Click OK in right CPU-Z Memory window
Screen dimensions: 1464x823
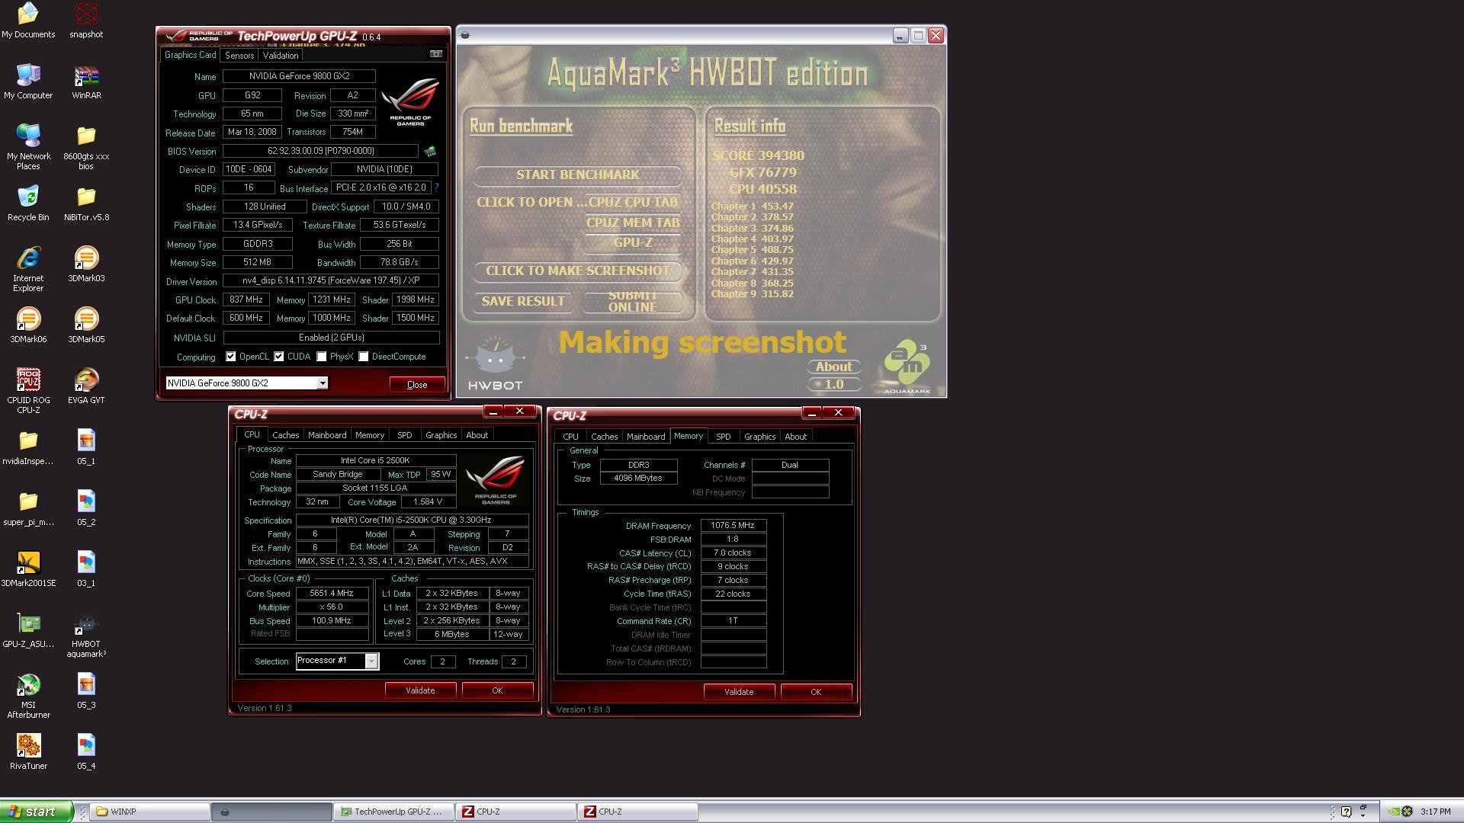[816, 692]
